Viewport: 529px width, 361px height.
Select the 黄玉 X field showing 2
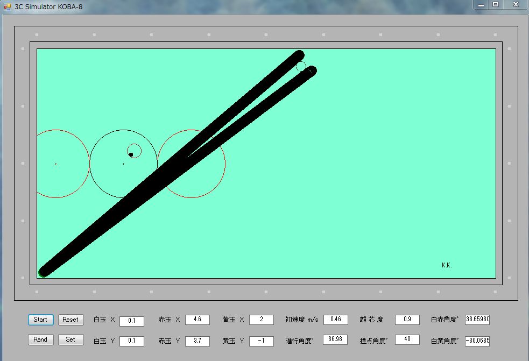262,320
